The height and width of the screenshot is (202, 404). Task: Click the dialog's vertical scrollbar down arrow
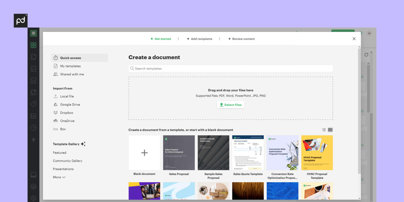coord(359,198)
